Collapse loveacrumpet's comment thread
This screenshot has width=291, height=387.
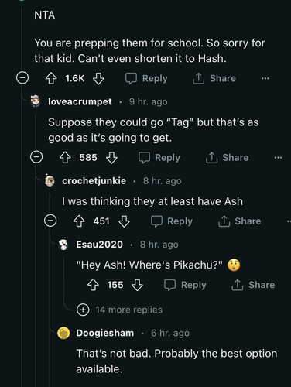point(36,157)
